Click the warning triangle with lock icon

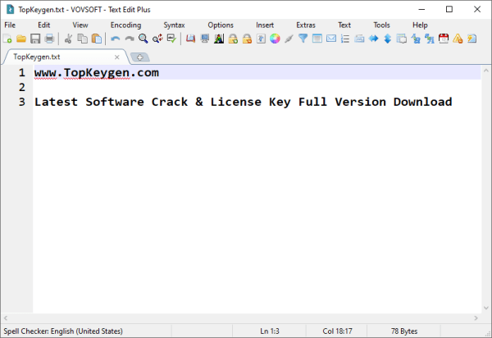click(x=458, y=39)
